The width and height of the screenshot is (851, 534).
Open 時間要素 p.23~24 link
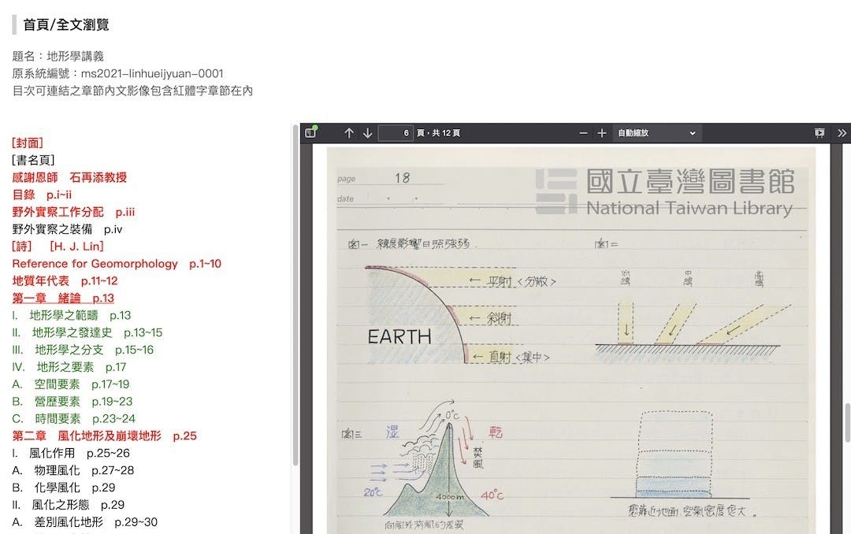pyautogui.click(x=73, y=419)
